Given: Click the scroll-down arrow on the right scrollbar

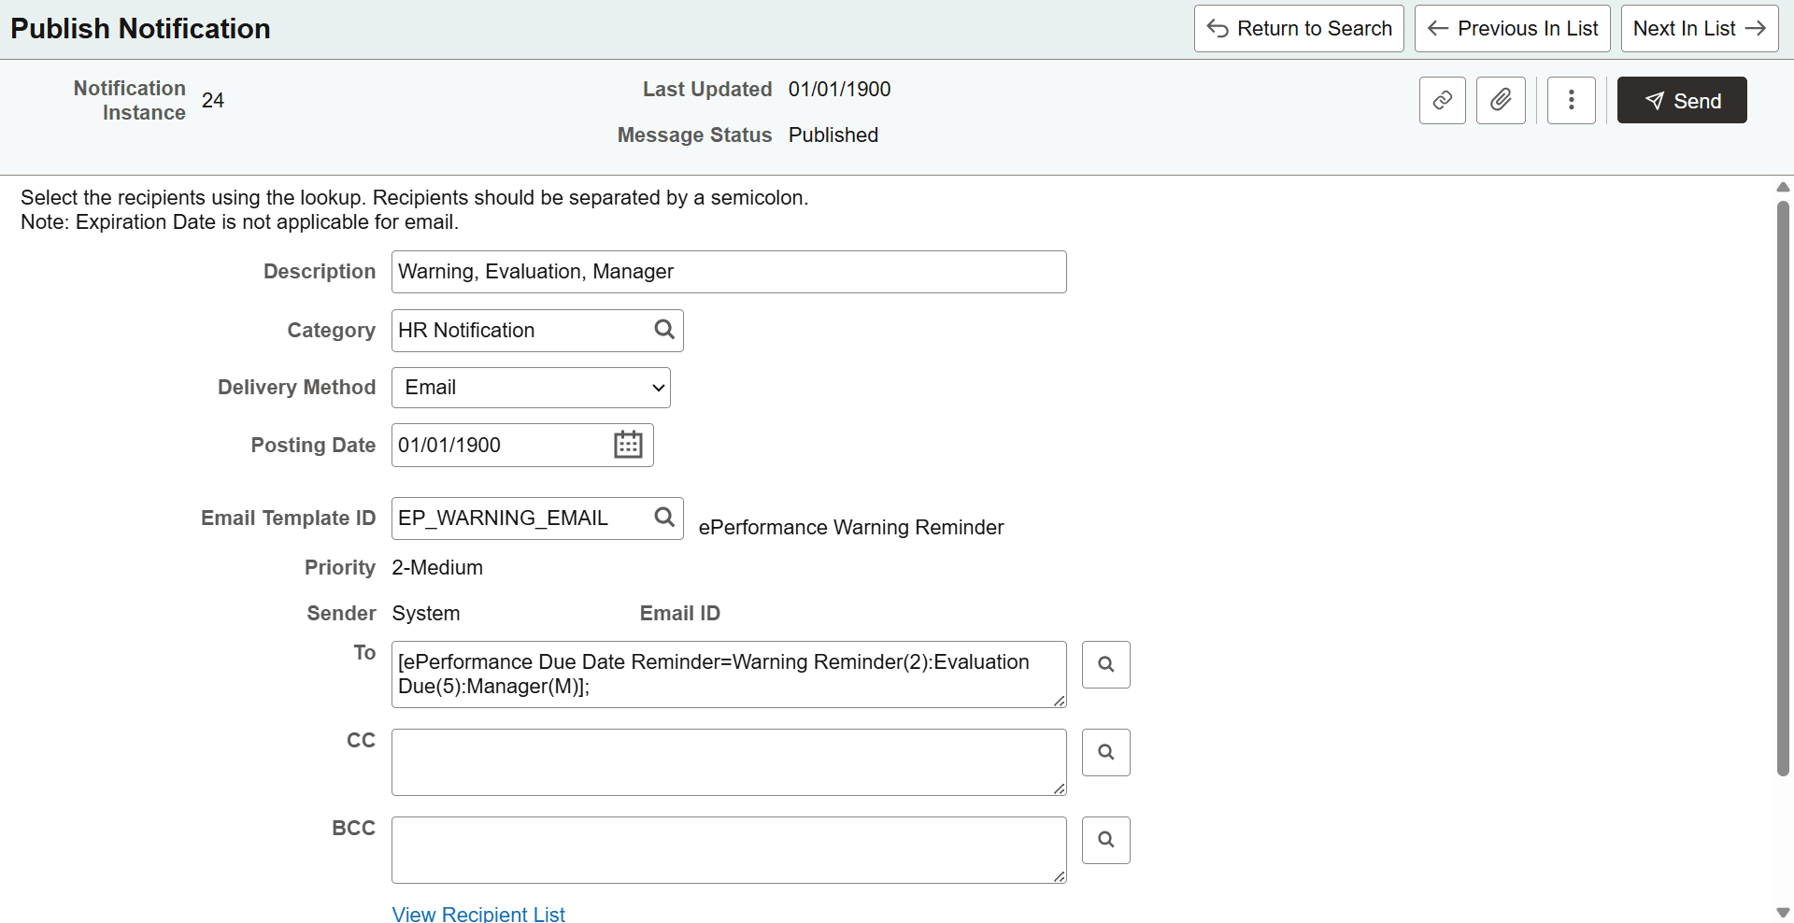Looking at the screenshot, I should click(1783, 914).
